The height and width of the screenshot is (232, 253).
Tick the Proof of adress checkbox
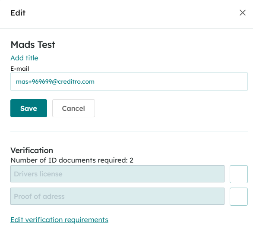(239, 197)
